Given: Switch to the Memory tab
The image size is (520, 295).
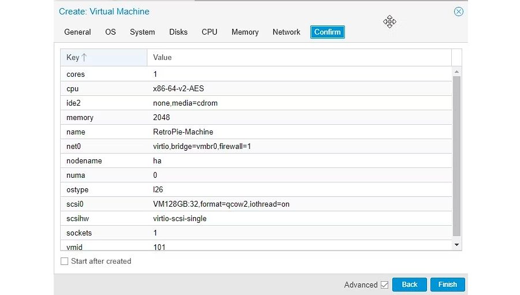Looking at the screenshot, I should (x=245, y=32).
